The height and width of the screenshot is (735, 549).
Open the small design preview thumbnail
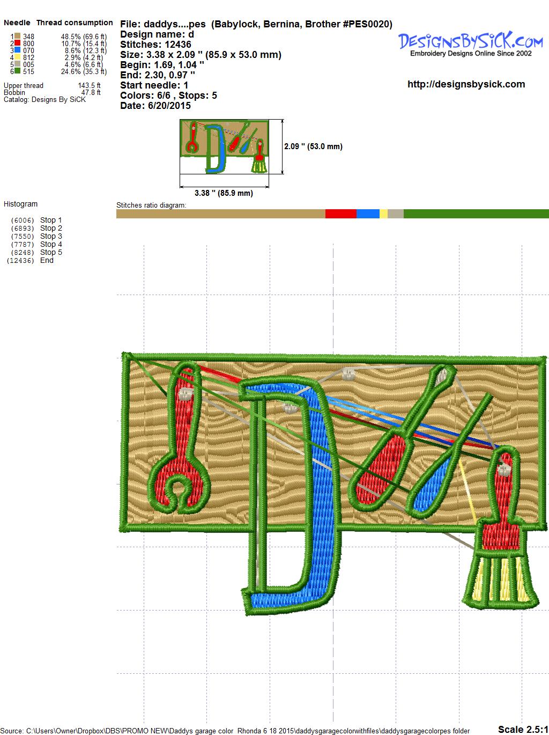pyautogui.click(x=224, y=146)
